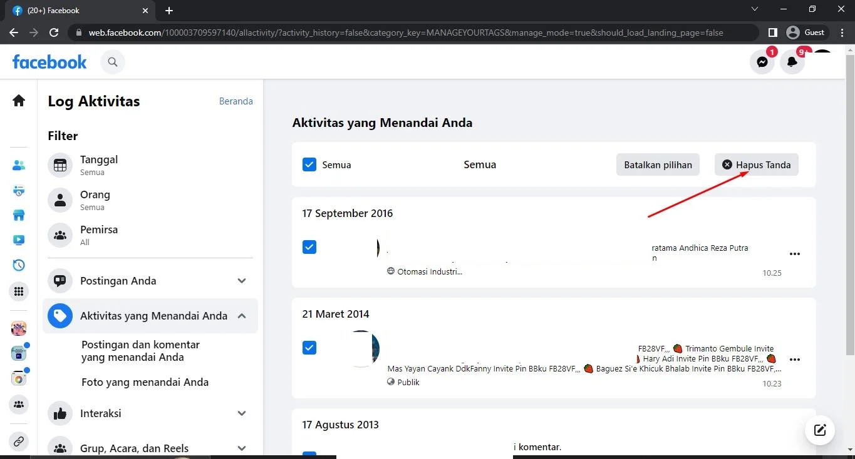This screenshot has height=459, width=855.
Task: Click the '17 Agustus 2013' date heading
Action: pyautogui.click(x=340, y=425)
